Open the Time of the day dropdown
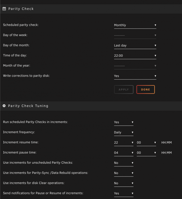This screenshot has width=182, height=199. [135, 56]
